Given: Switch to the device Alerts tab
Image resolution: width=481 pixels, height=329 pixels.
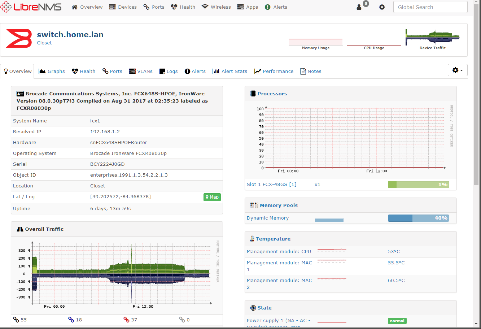Looking at the screenshot, I should 195,71.
